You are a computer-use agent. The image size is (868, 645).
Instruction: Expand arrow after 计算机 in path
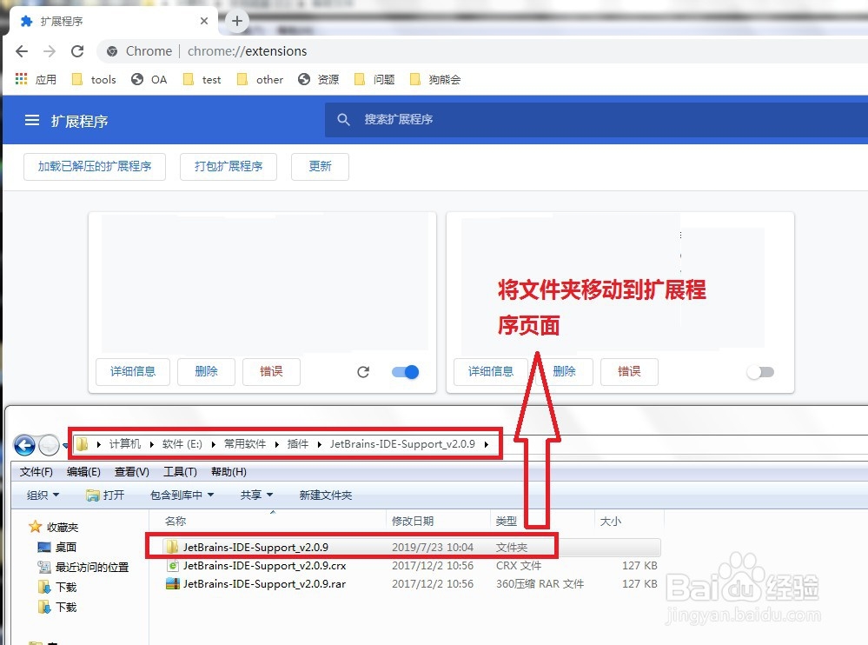152,444
